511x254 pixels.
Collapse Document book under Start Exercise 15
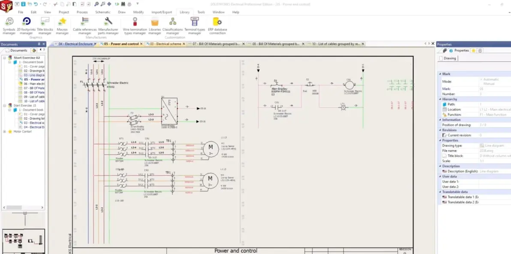click(x=10, y=110)
